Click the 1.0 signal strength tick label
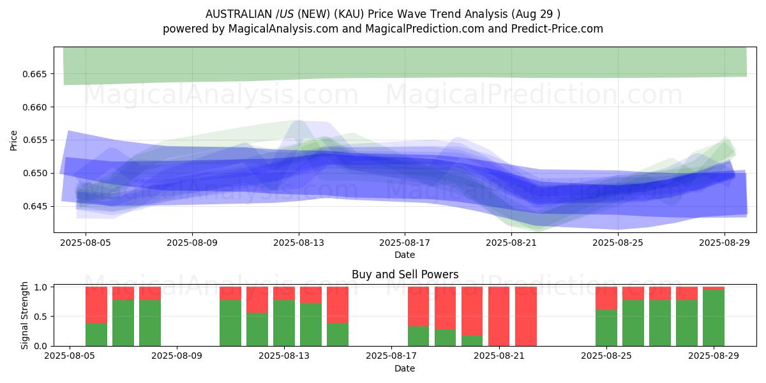The width and height of the screenshot is (766, 383). pyautogui.click(x=41, y=287)
